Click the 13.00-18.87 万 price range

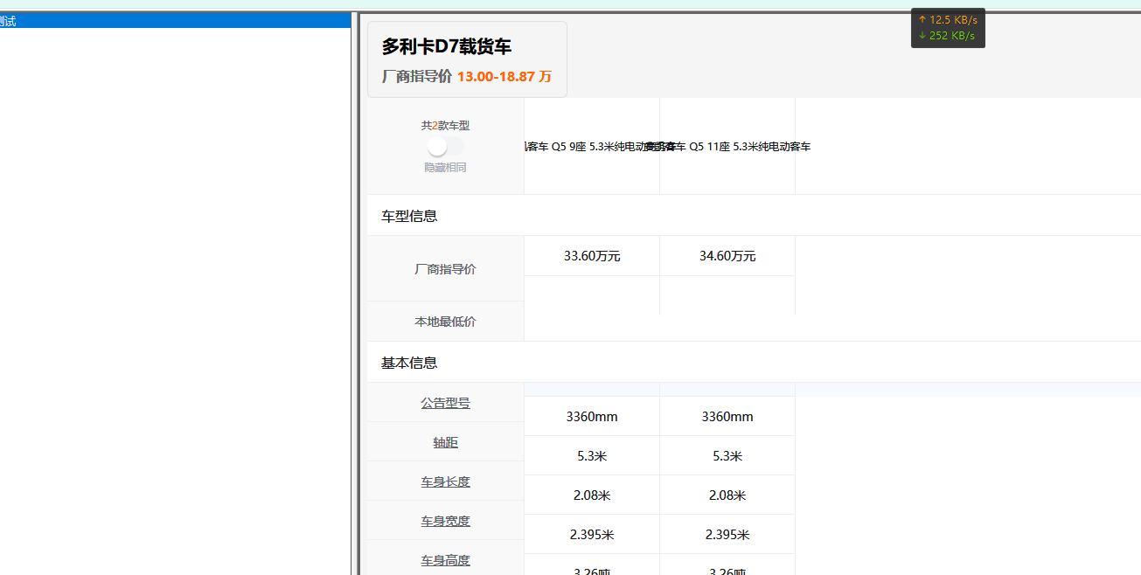pos(504,77)
